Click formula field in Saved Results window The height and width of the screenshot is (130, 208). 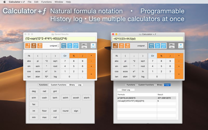click(x=60, y=38)
